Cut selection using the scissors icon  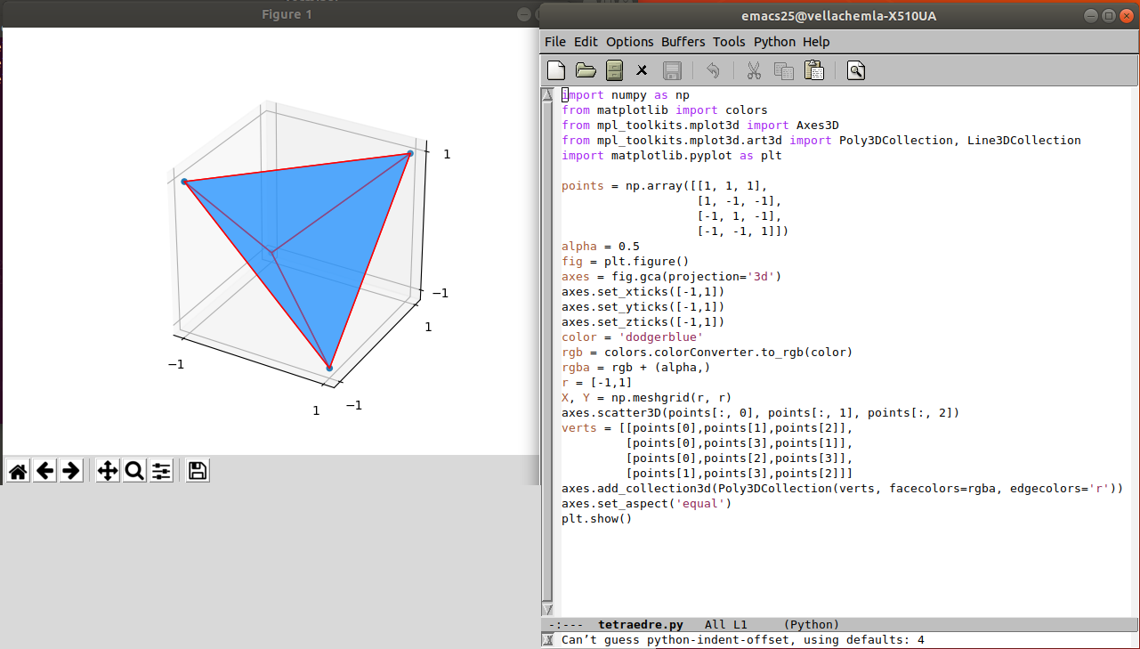point(754,70)
